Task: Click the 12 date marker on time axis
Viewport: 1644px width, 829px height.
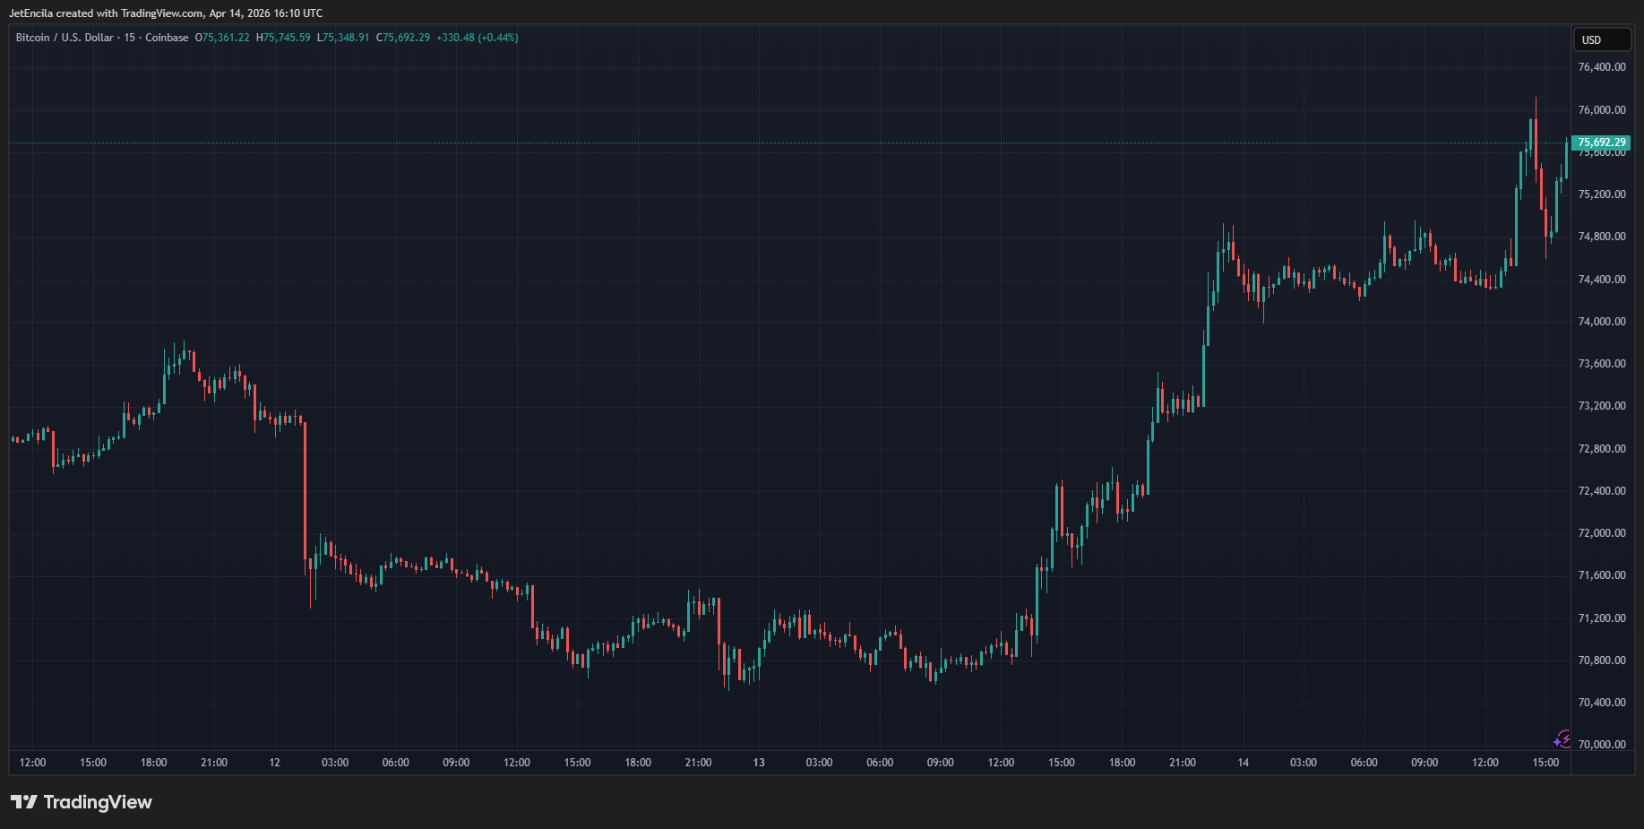Action: tap(274, 763)
